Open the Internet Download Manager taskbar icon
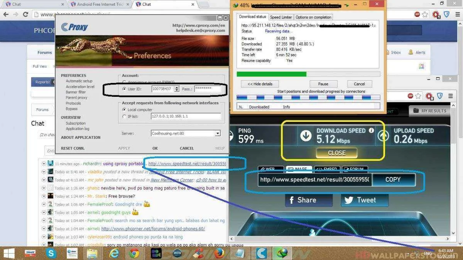The width and height of the screenshot is (463, 260). click(x=282, y=253)
